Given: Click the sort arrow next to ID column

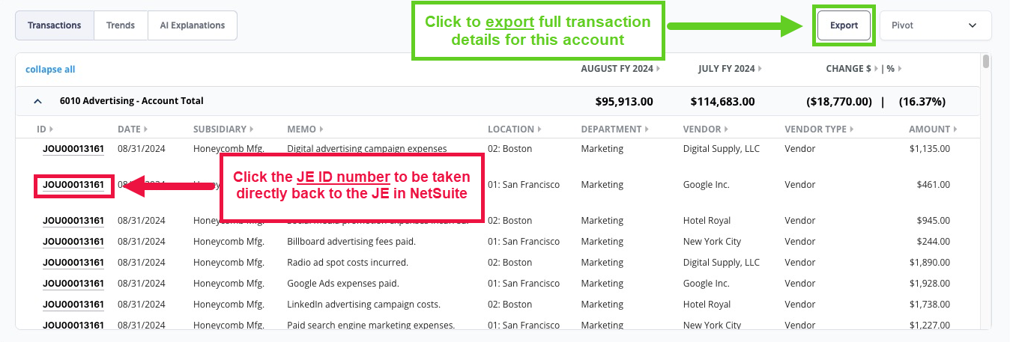Looking at the screenshot, I should coord(51,129).
